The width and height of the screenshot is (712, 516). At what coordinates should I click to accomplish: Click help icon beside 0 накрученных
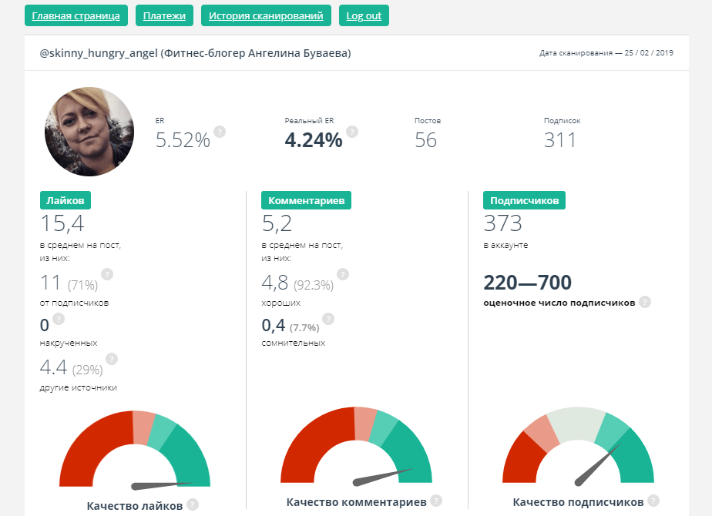tap(59, 319)
